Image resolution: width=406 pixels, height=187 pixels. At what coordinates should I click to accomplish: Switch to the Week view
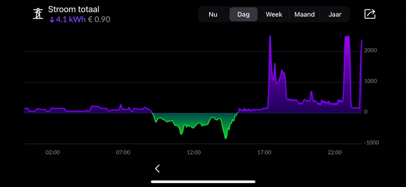click(x=274, y=14)
